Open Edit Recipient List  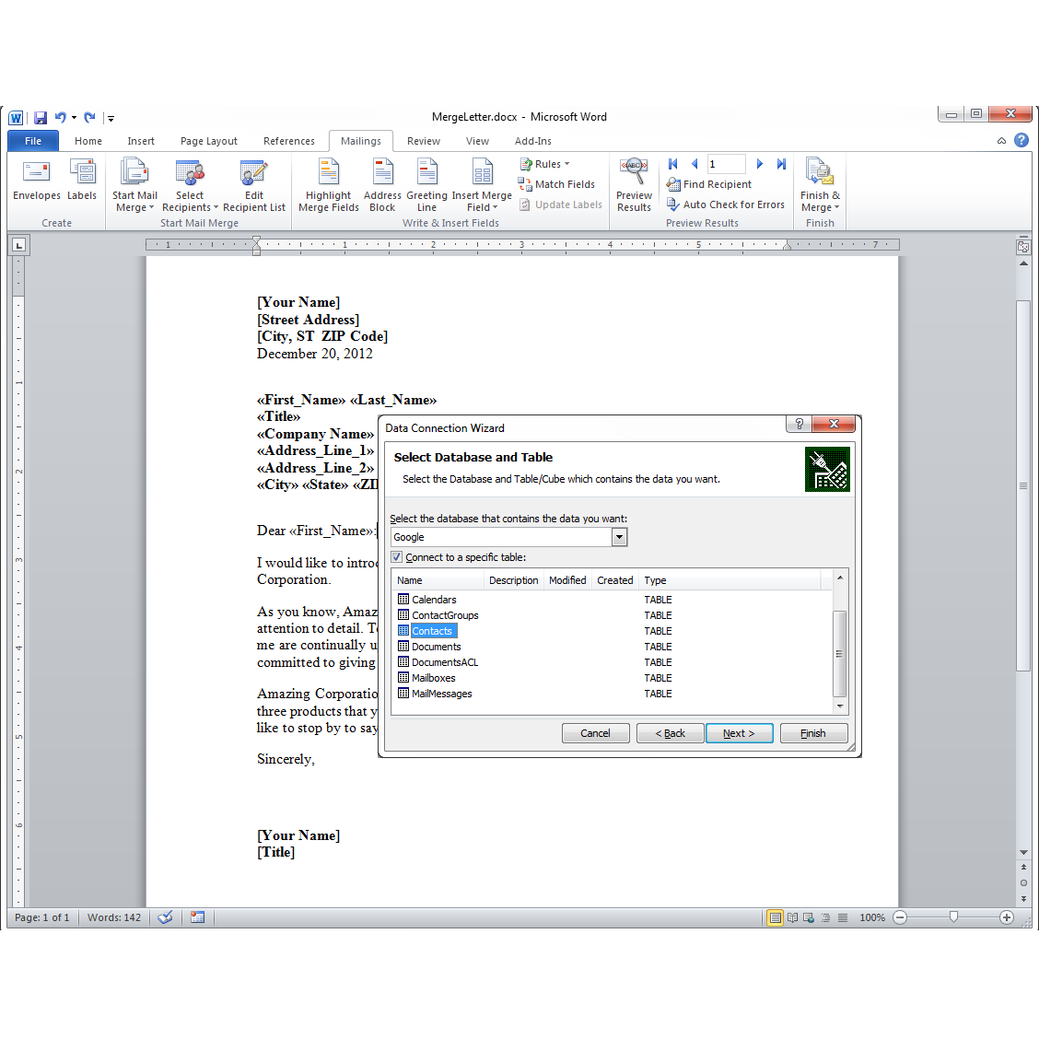[x=254, y=185]
